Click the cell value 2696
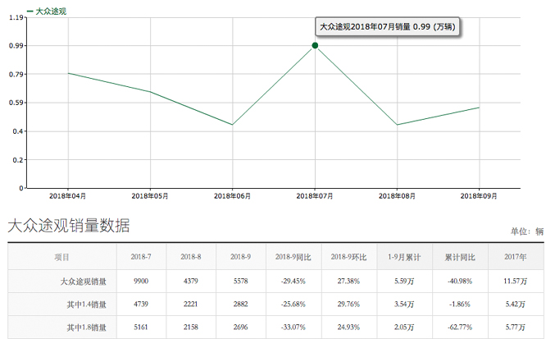Viewport: 546px width, 339px height. tap(240, 328)
